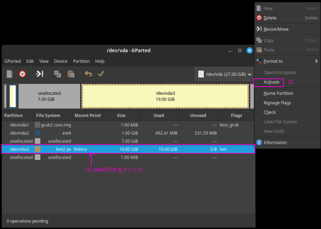321x229 pixels.
Task: Click the 531.59 MiB unused value
Action: (x=206, y=133)
